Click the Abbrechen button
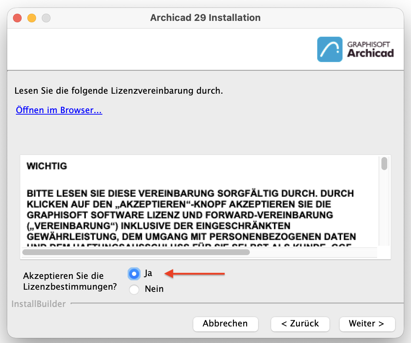411x343 pixels. [225, 324]
